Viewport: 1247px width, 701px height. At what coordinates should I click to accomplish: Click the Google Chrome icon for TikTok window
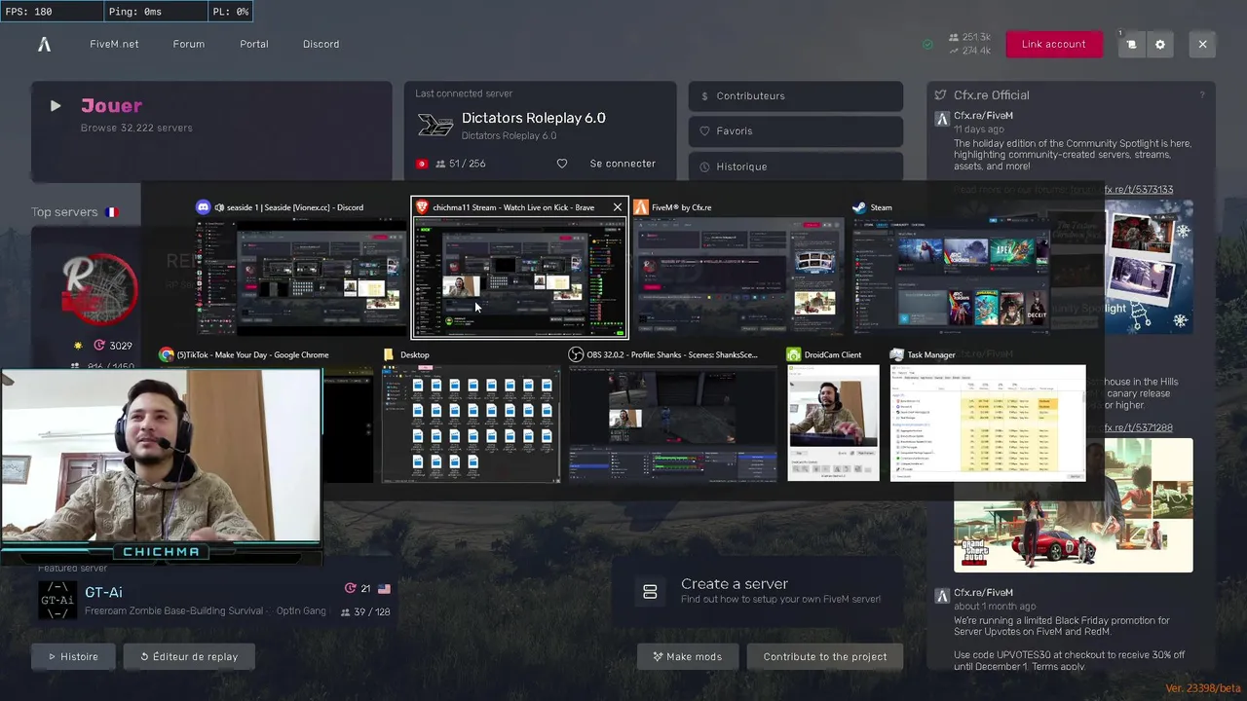[167, 355]
